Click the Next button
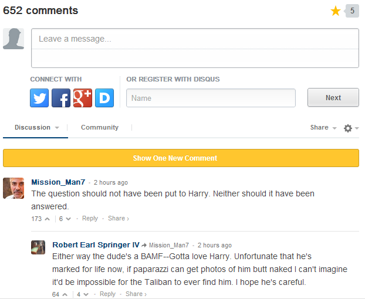This screenshot has height=299, width=365. click(333, 97)
